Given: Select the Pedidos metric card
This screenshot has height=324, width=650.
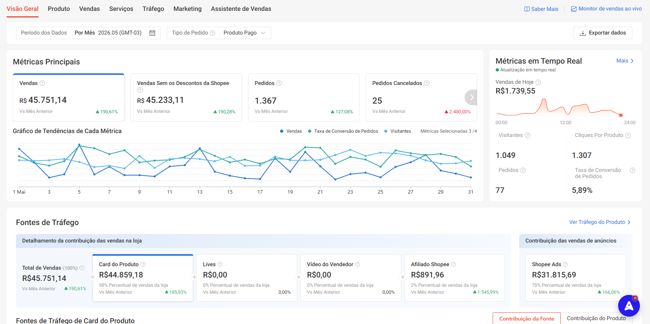Looking at the screenshot, I should tap(304, 97).
